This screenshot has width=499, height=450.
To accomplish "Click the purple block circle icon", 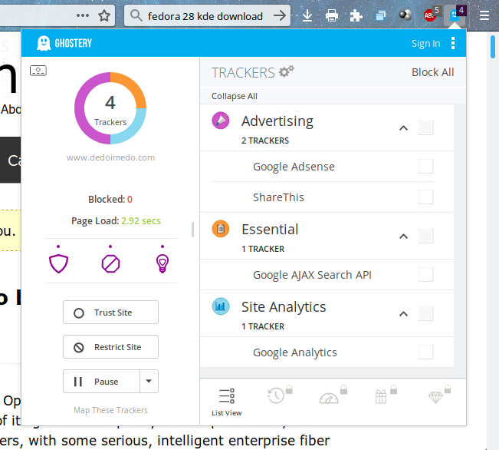I will coord(110,263).
